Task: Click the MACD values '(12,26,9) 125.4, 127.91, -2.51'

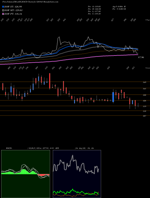Action: (41, 148)
